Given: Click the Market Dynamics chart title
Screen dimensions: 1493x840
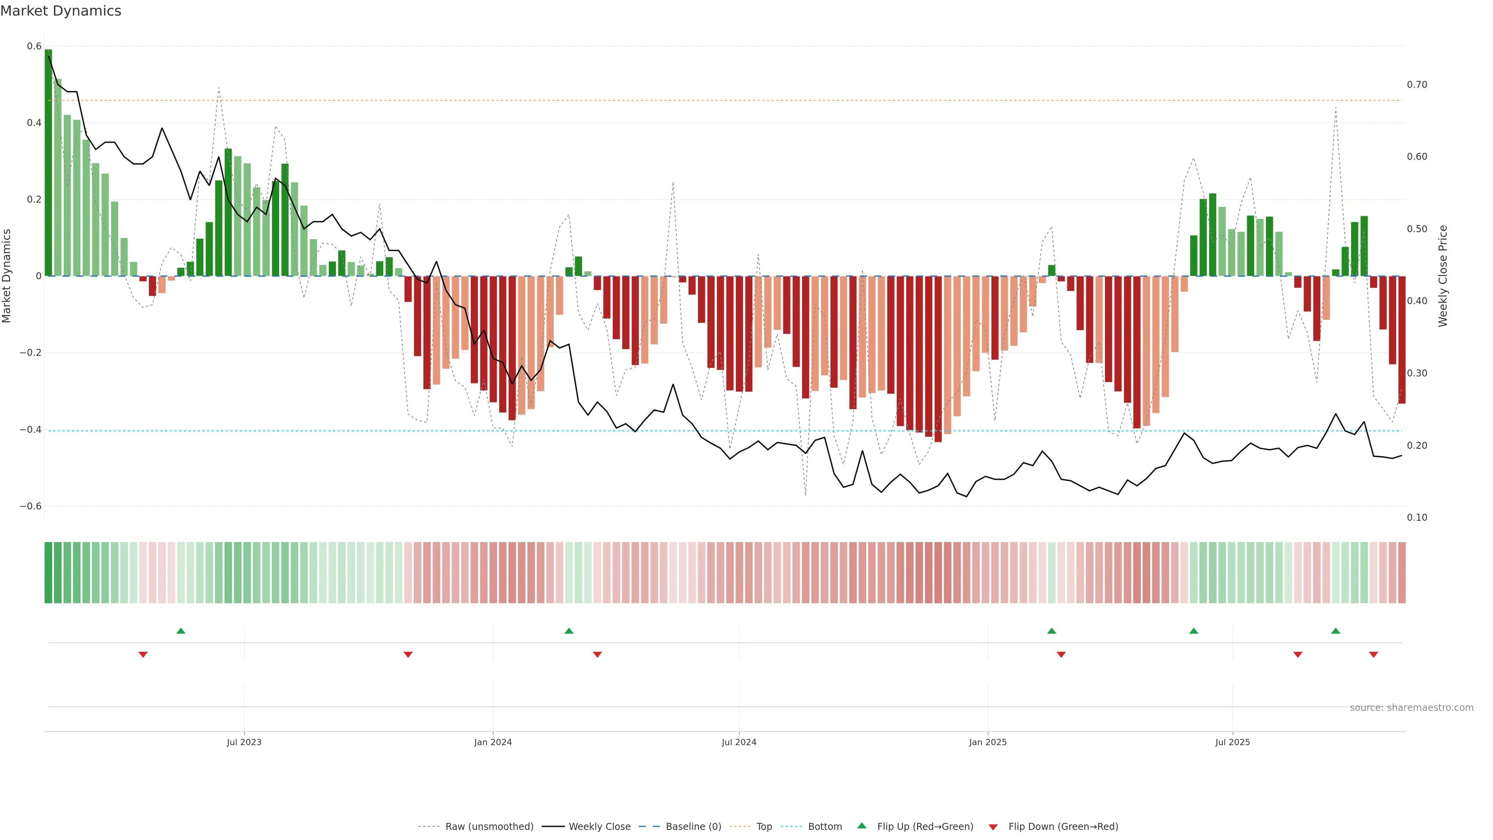Looking at the screenshot, I should [x=61, y=11].
